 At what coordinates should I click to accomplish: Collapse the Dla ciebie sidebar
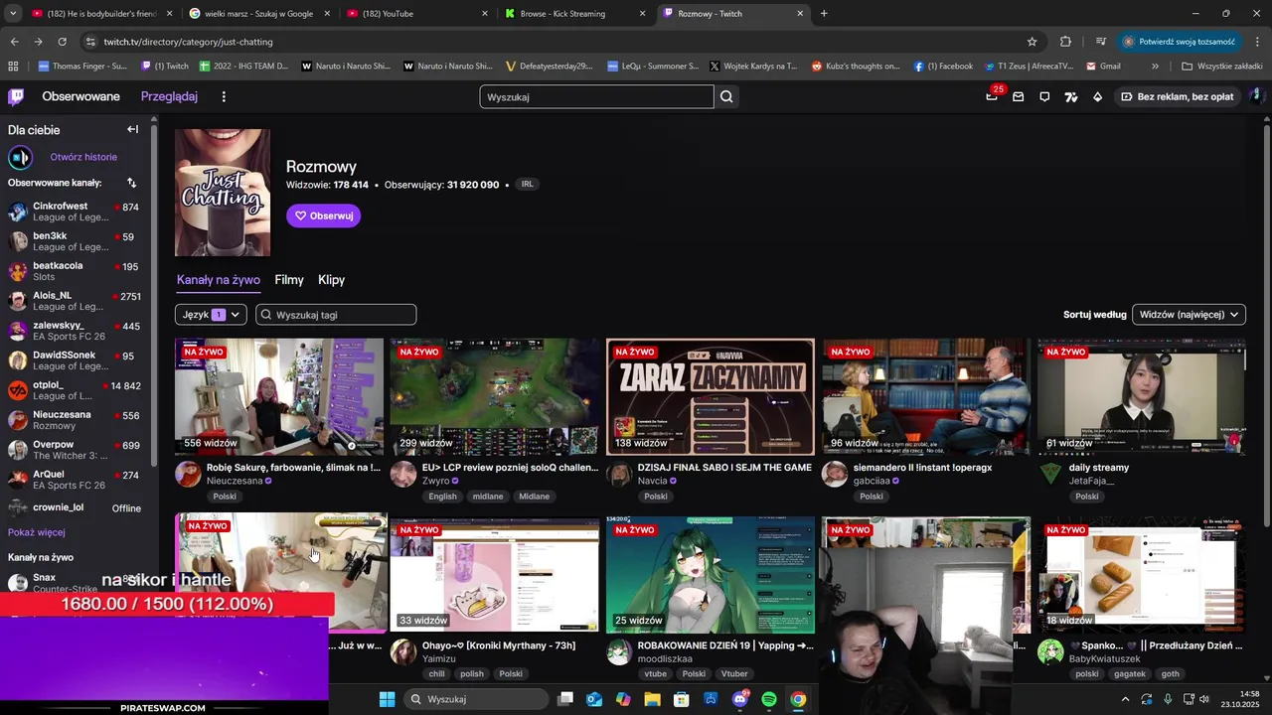coord(132,129)
